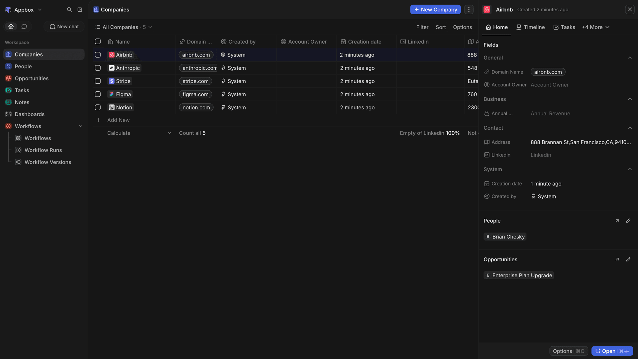Open the Filter menu
Screen dimensions: 638x359
[422, 27]
